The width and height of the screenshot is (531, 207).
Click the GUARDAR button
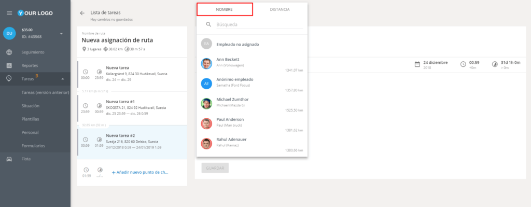pos(215,168)
